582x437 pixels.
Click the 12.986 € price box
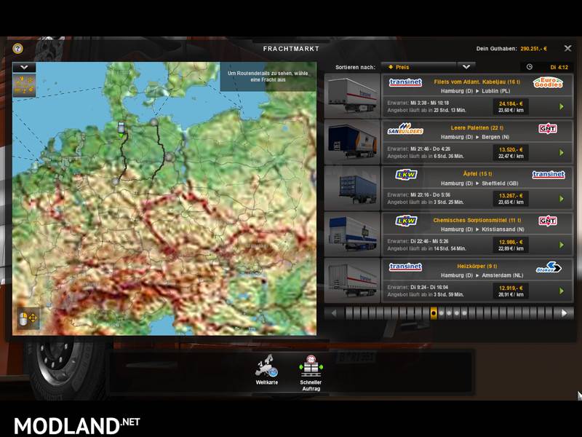pyautogui.click(x=511, y=245)
